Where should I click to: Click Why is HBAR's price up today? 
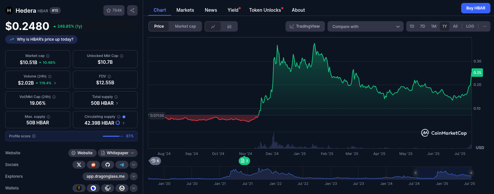point(41,39)
